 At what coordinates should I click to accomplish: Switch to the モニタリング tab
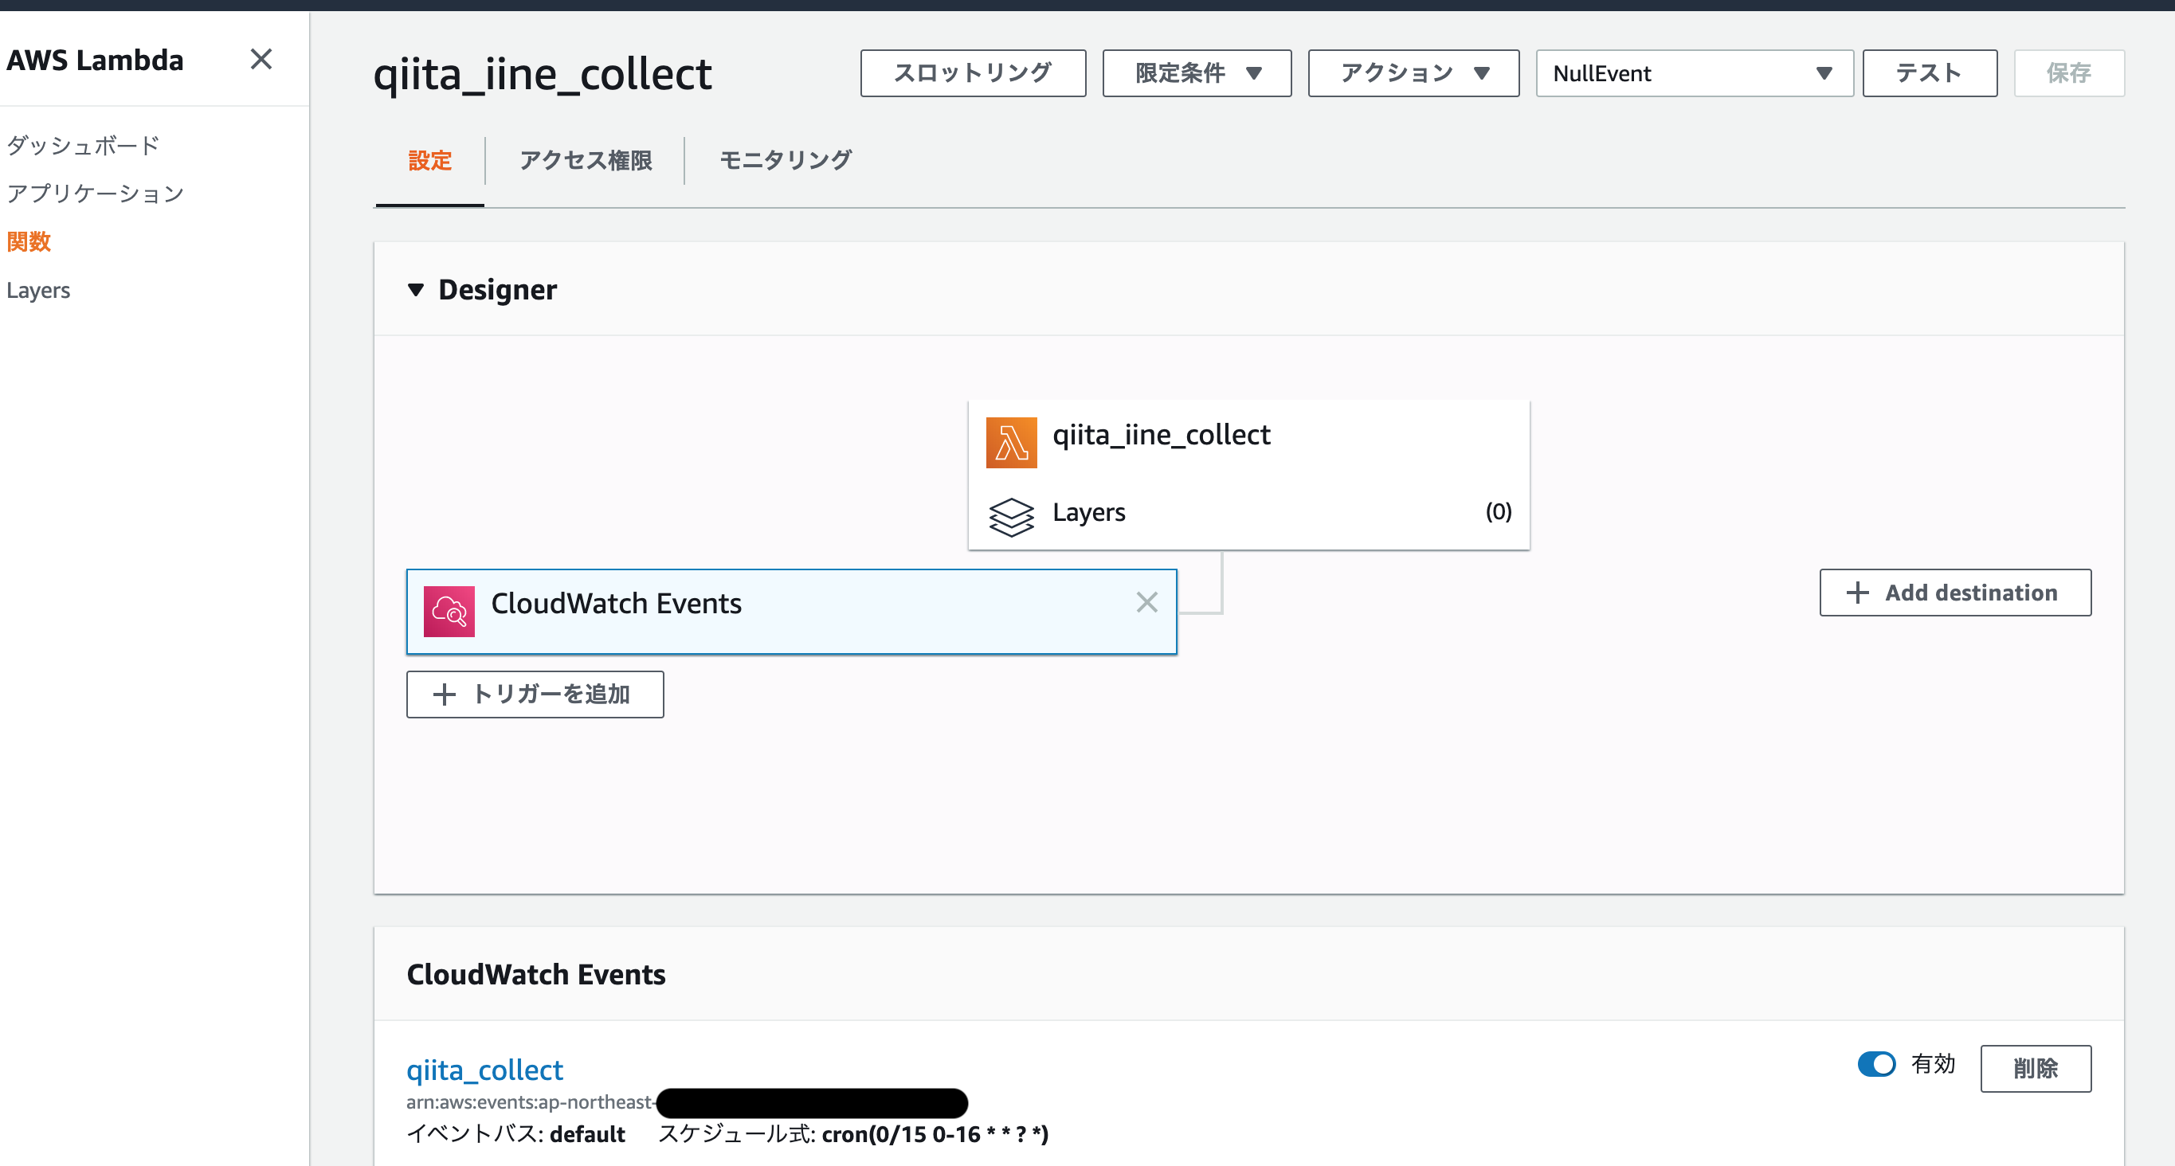click(x=785, y=160)
